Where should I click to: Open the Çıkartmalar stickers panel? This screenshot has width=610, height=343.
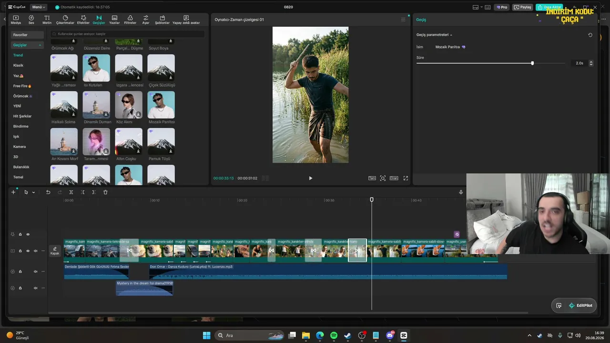click(65, 20)
